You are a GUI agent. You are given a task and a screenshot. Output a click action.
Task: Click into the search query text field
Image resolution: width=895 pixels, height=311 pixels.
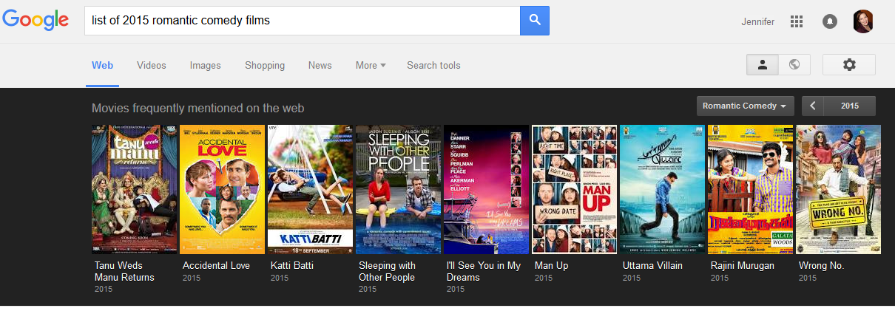click(x=302, y=21)
